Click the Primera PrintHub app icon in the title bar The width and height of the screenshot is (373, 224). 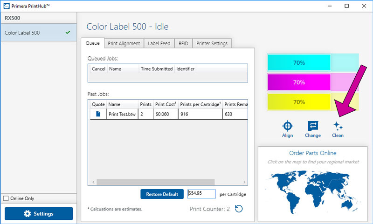point(7,6)
